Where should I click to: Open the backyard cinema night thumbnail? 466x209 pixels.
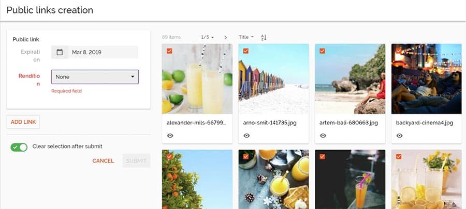427,79
